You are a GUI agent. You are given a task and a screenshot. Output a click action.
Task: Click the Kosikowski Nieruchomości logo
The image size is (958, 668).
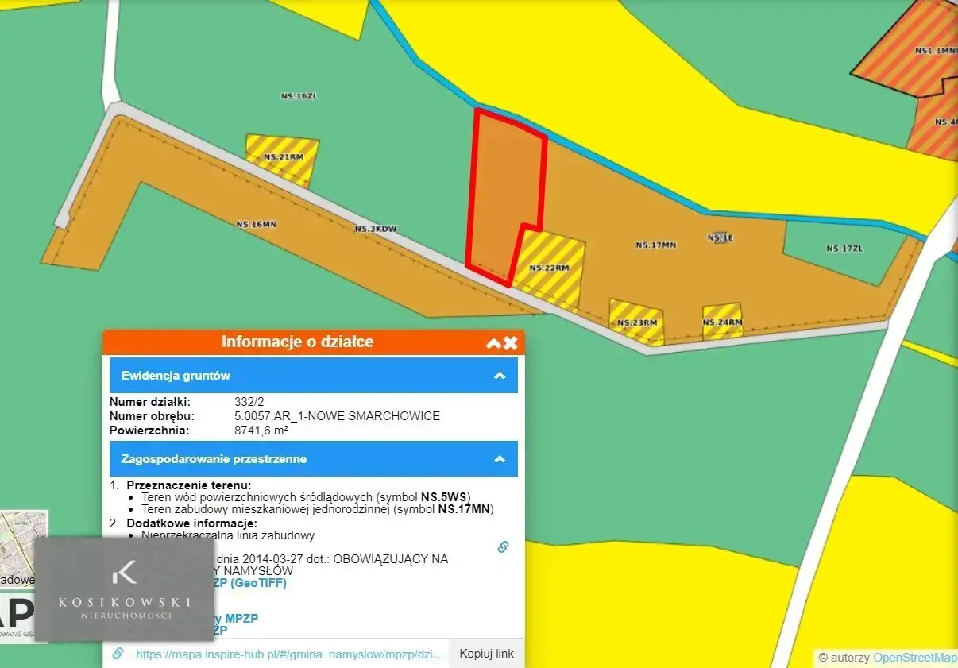(124, 589)
